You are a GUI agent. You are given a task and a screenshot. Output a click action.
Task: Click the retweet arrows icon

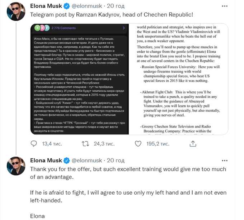point(85,144)
